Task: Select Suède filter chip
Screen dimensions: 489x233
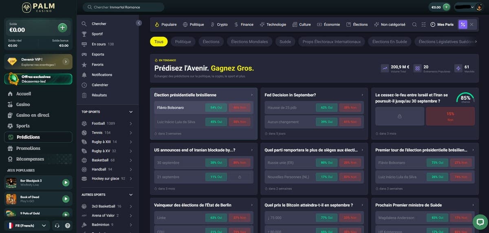Action: [x=285, y=42]
